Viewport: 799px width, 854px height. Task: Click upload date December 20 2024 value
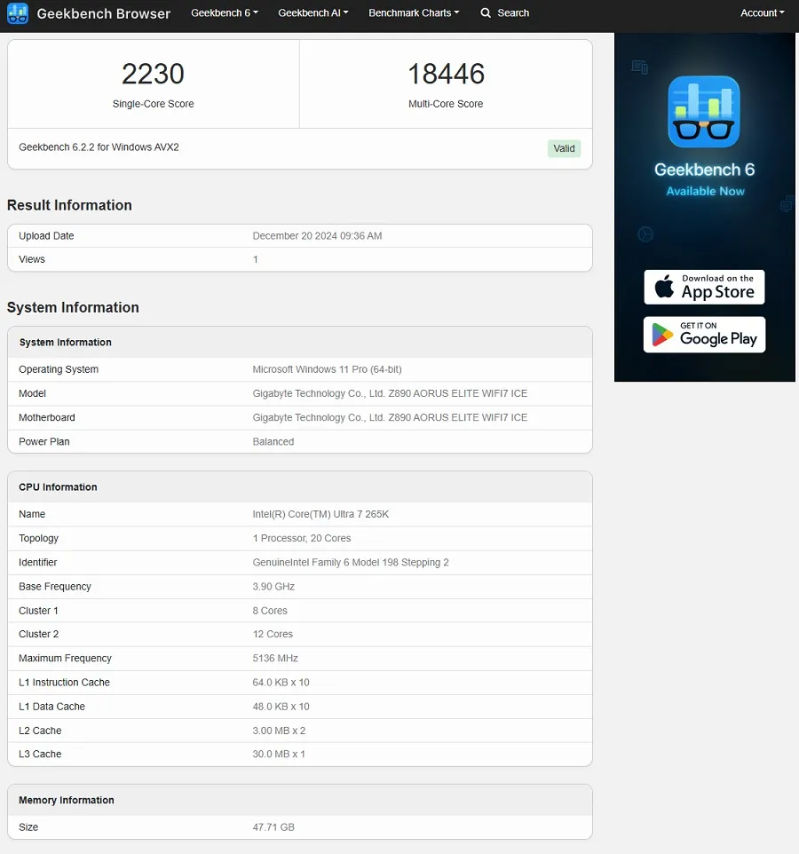(x=317, y=236)
